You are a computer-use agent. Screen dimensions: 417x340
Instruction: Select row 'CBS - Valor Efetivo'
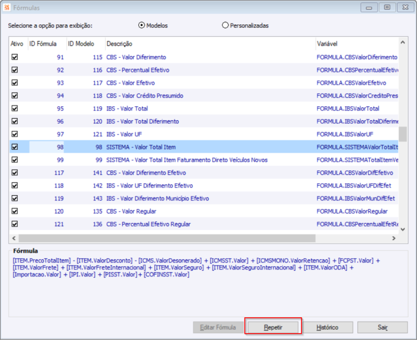click(204, 83)
